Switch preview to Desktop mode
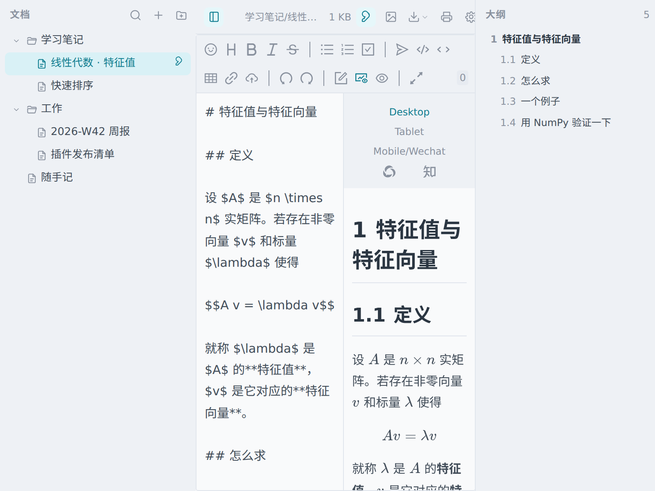 pyautogui.click(x=409, y=112)
